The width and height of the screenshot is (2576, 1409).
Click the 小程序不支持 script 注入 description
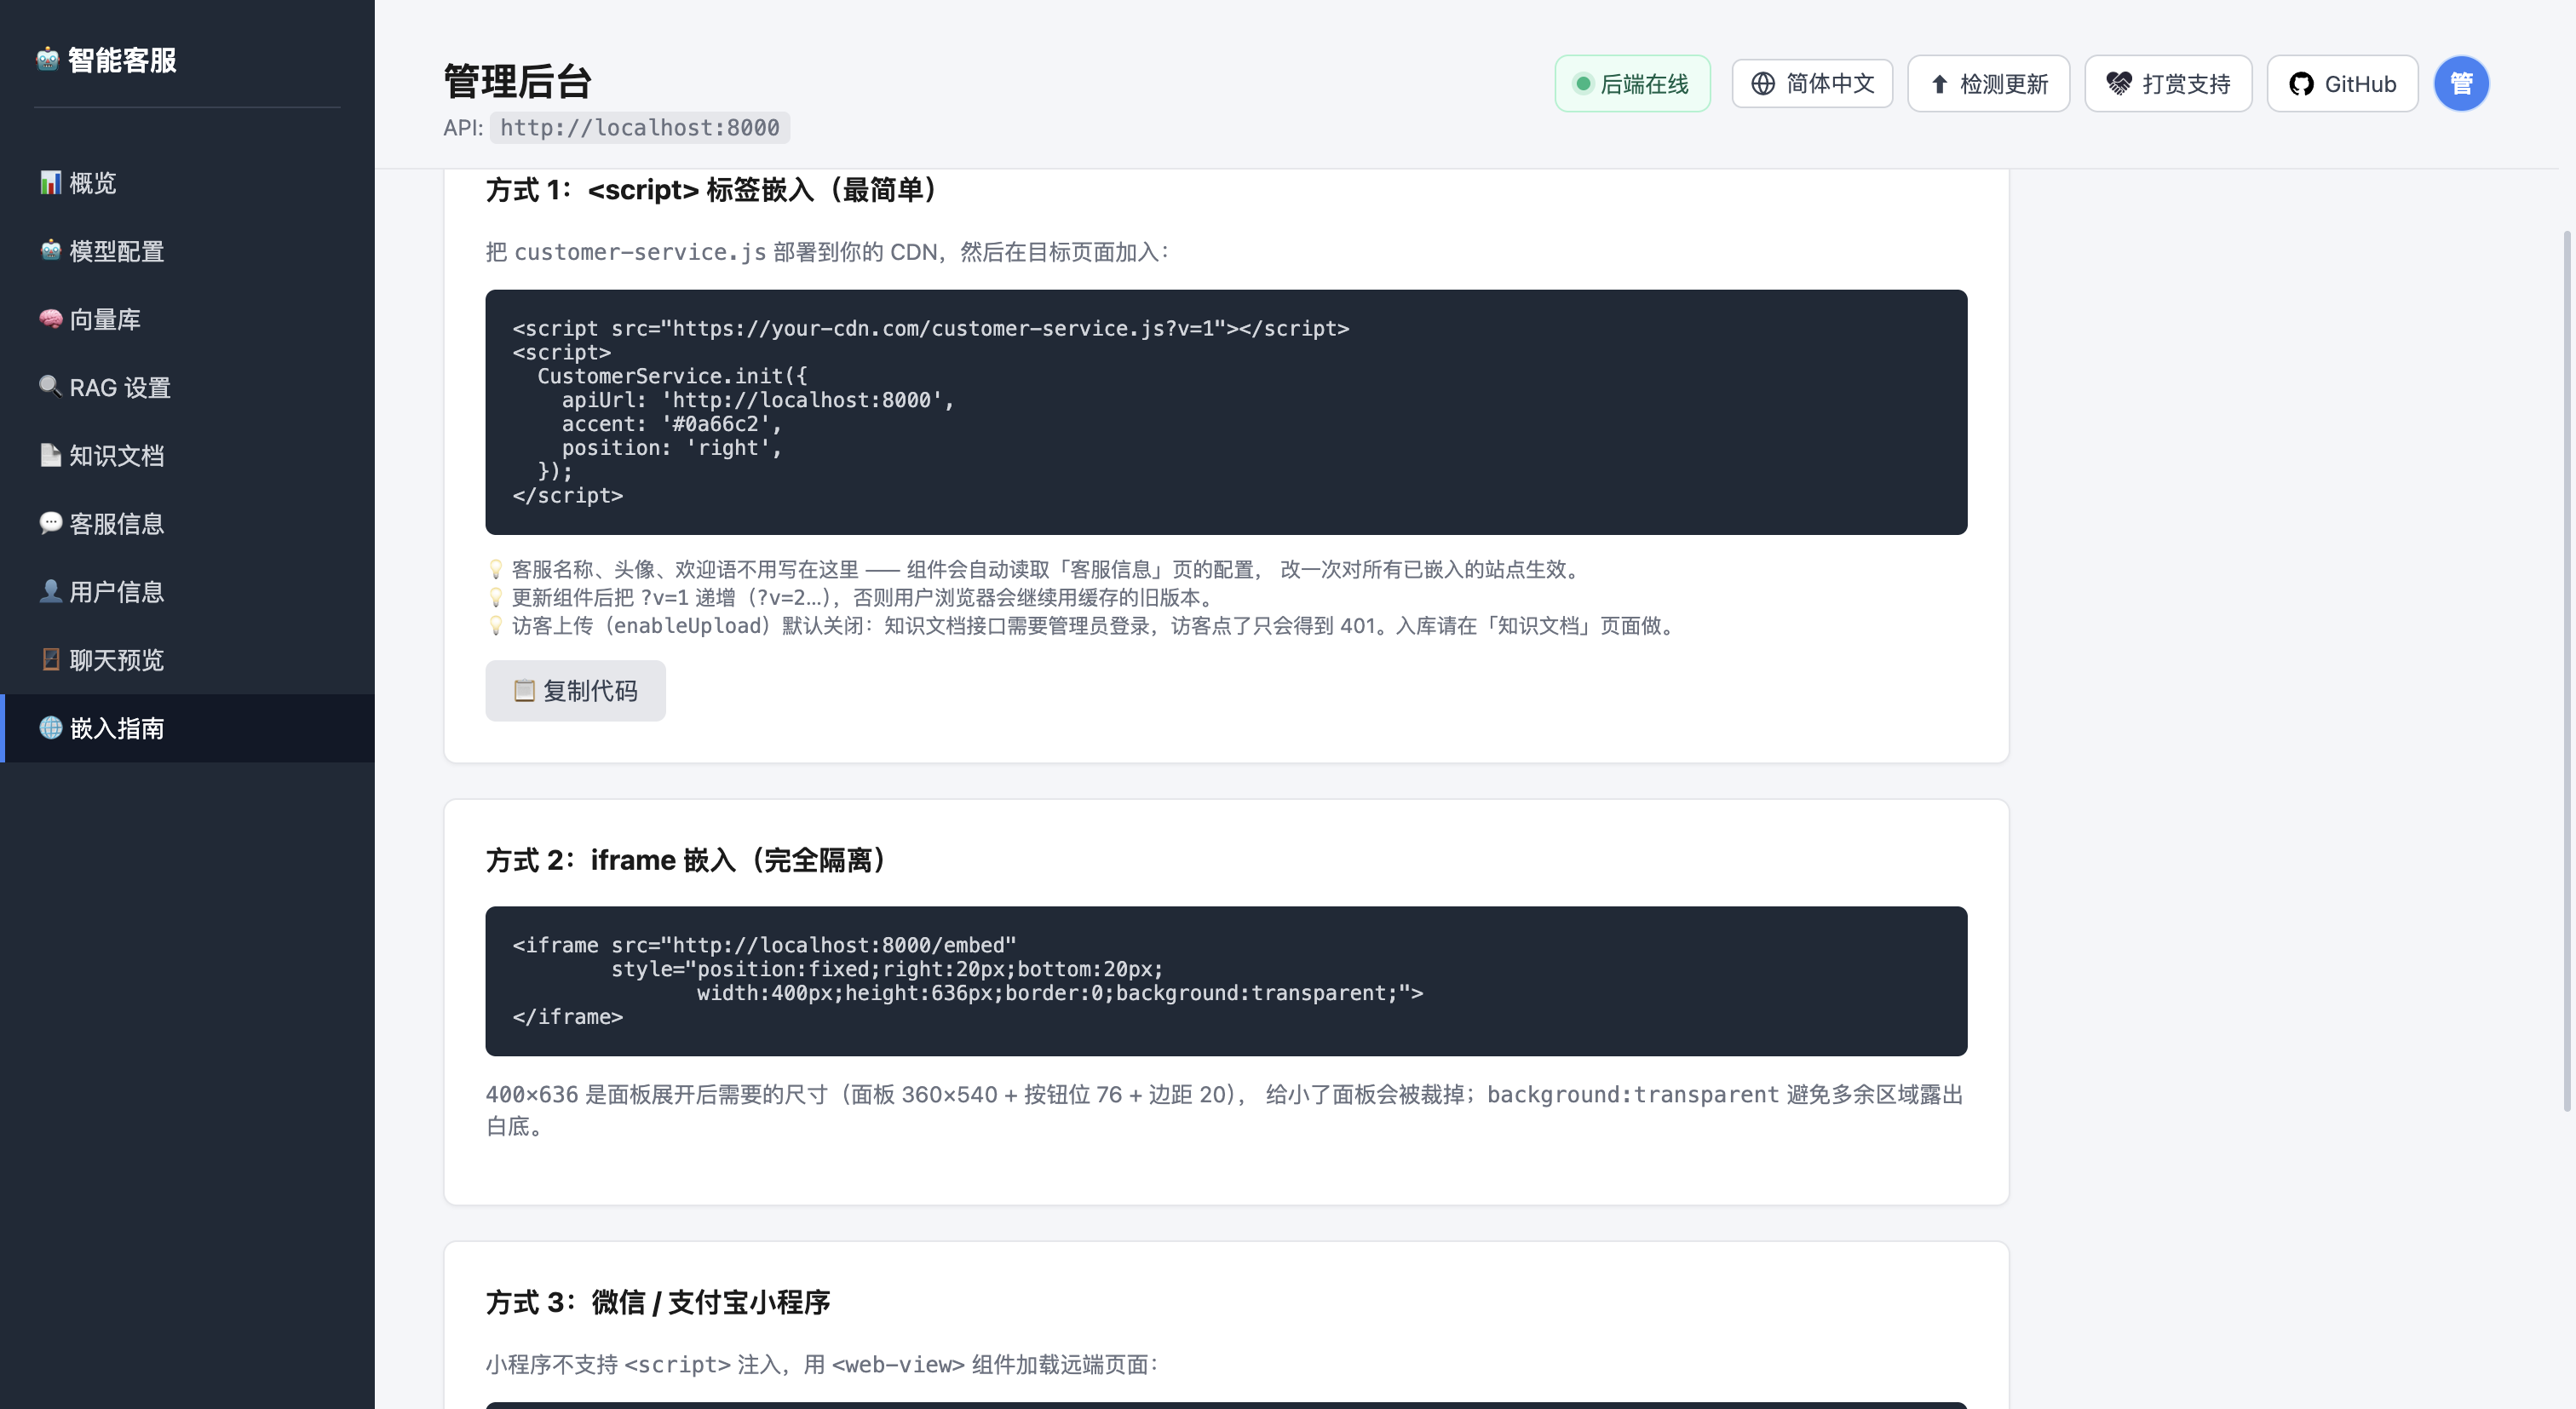coord(822,1364)
